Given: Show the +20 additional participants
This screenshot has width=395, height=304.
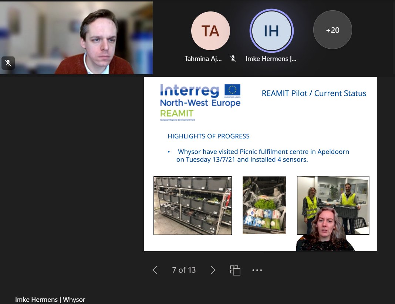Looking at the screenshot, I should point(332,30).
